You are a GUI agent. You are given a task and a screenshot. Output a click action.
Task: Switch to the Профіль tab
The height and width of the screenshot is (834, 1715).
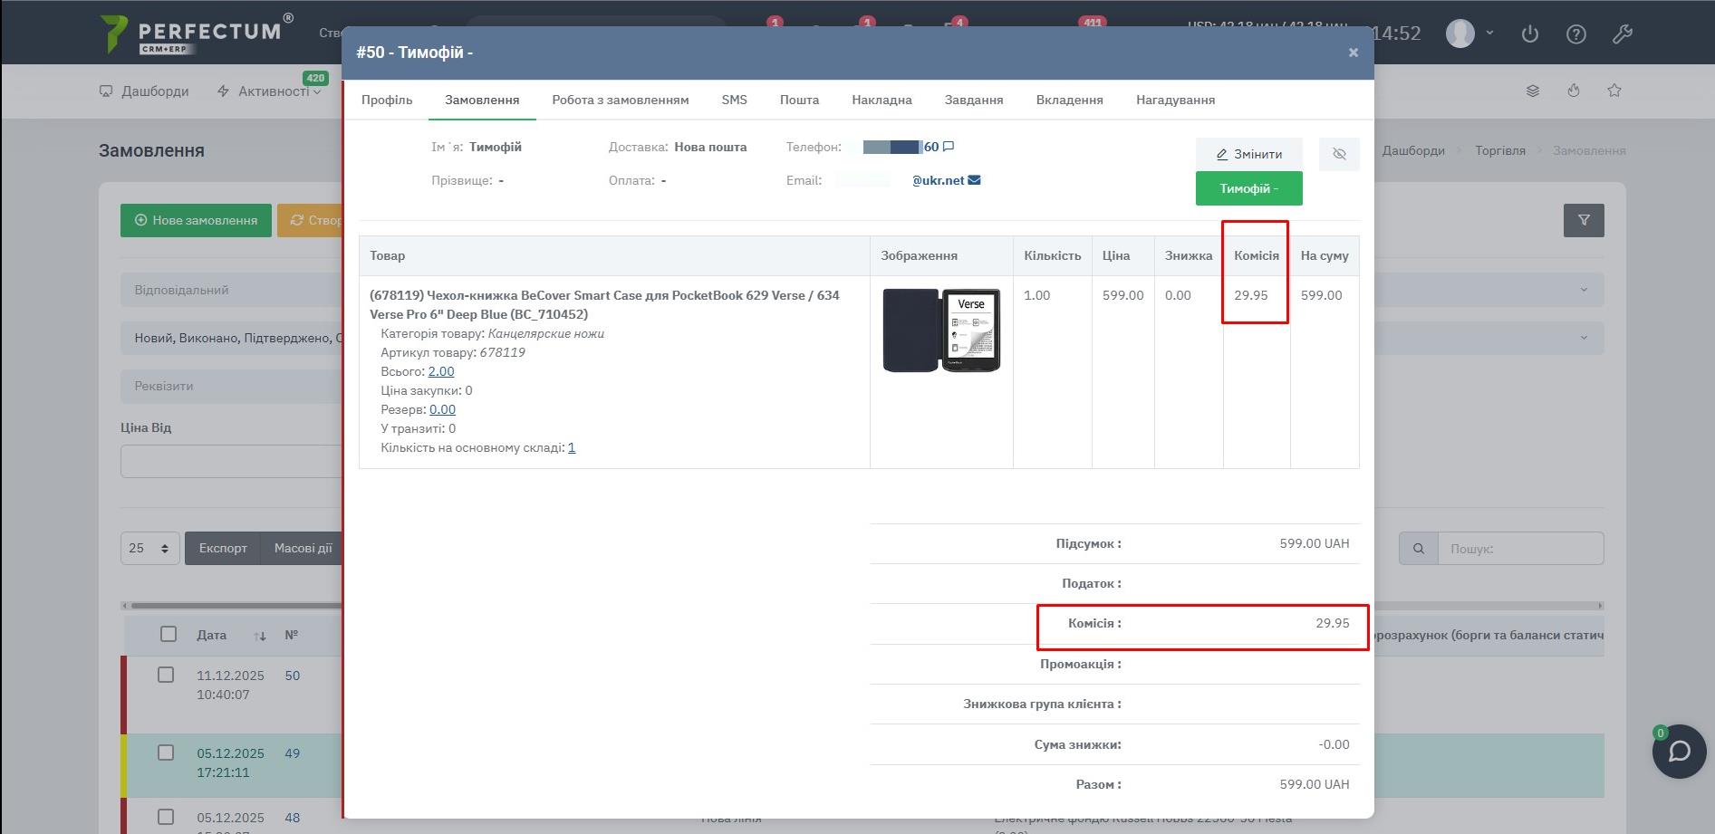pyautogui.click(x=387, y=100)
